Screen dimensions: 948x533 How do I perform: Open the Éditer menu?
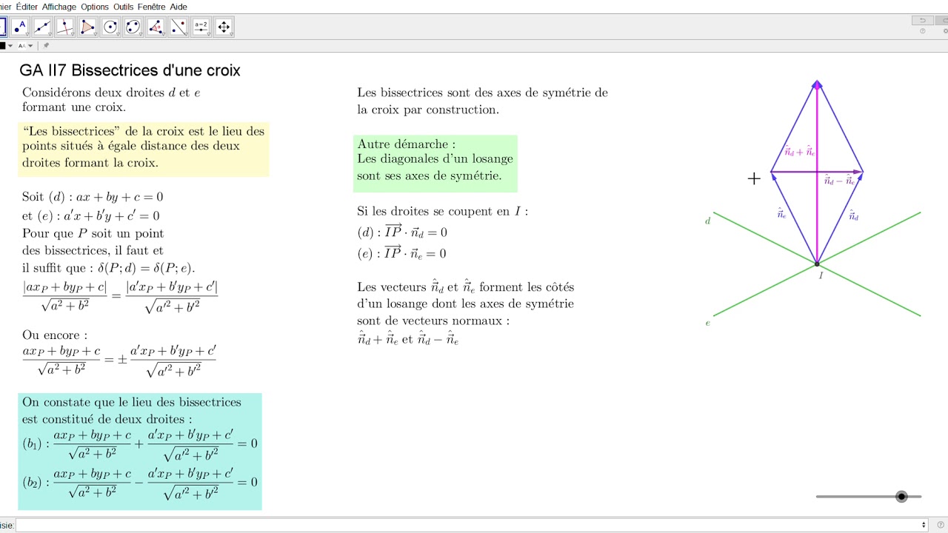(27, 7)
